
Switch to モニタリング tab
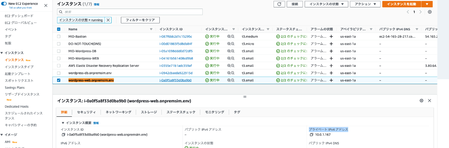point(215,112)
